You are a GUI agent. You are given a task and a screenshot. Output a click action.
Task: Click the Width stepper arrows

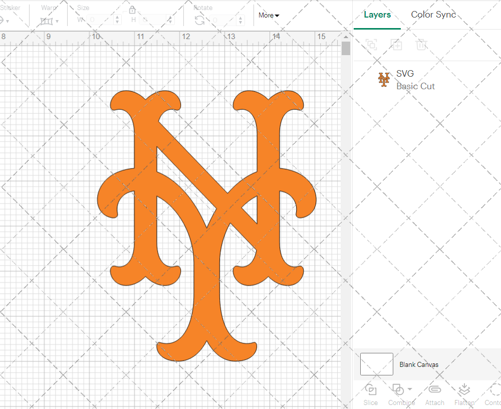[x=117, y=20]
